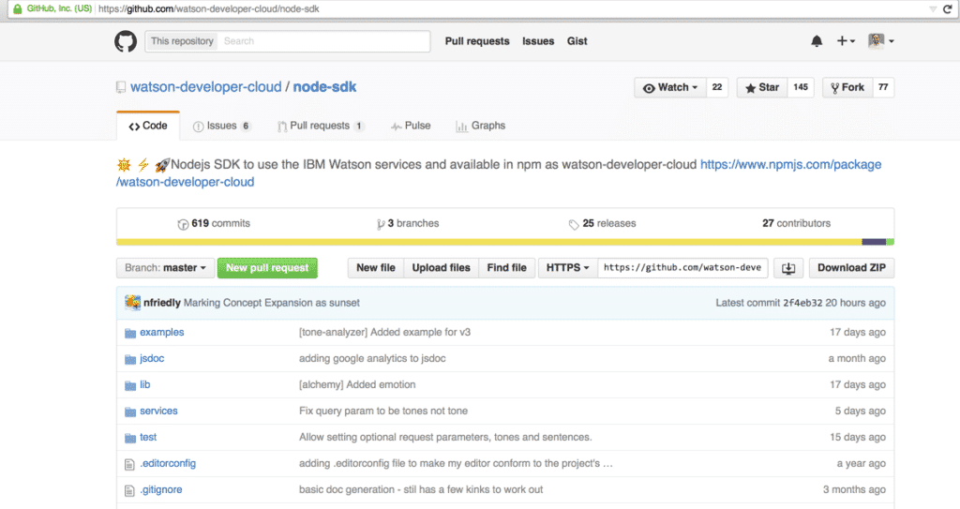Open the npmjs.com package link
The height and width of the screenshot is (509, 960).
[791, 164]
